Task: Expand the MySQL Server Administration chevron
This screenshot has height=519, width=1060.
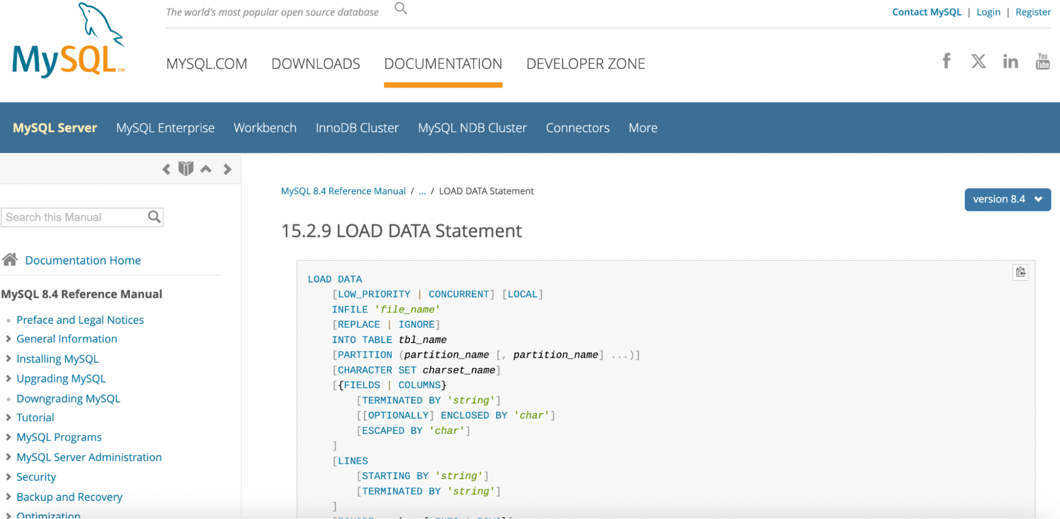Action: pyautogui.click(x=8, y=457)
